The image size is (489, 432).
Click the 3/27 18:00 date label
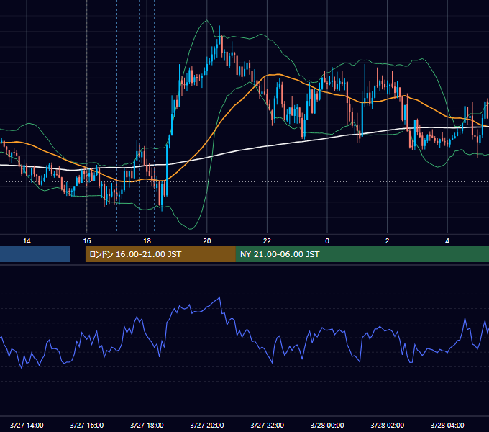[147, 425]
